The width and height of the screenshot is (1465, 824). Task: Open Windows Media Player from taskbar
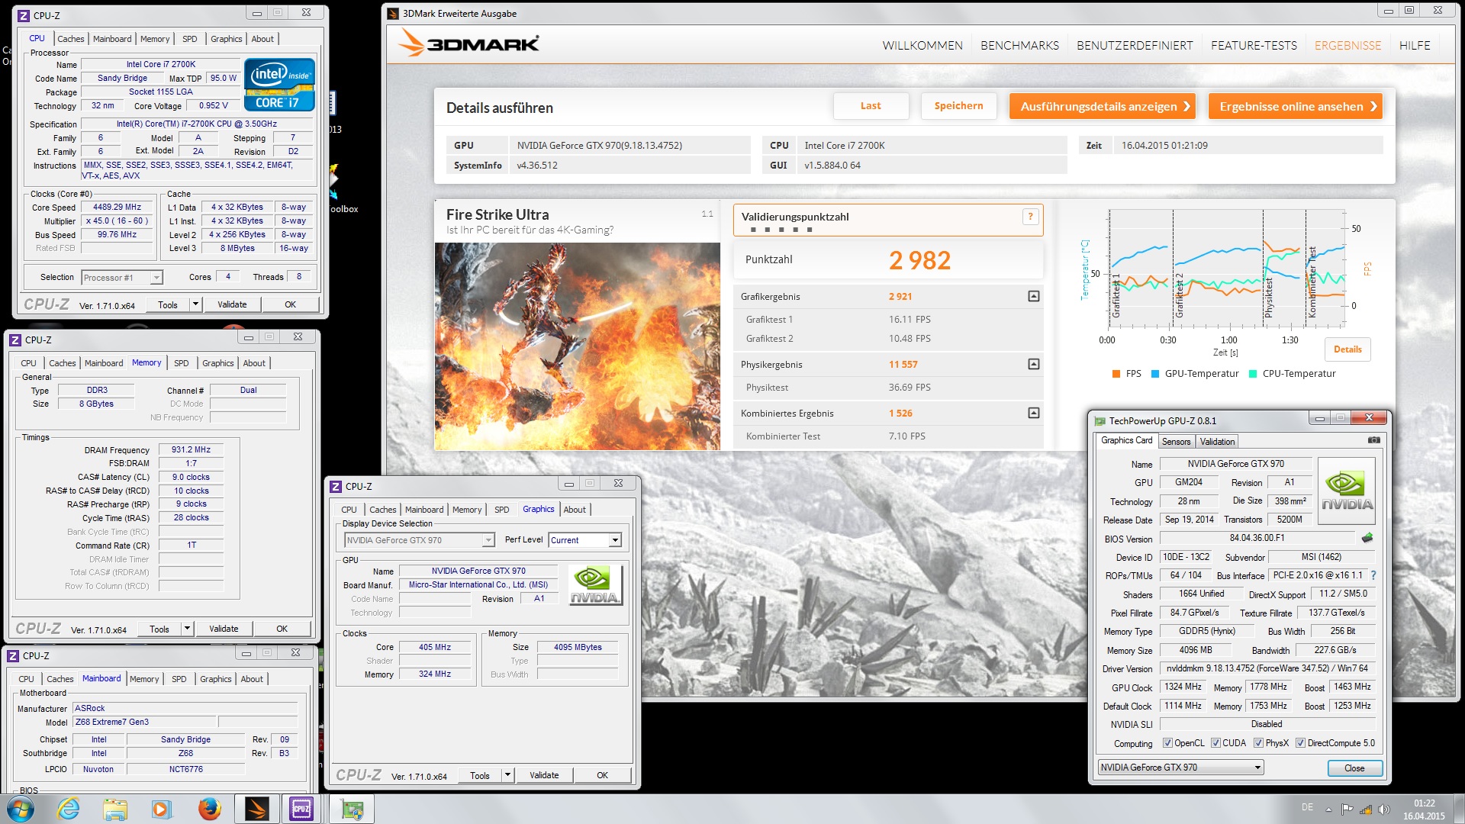click(x=161, y=809)
